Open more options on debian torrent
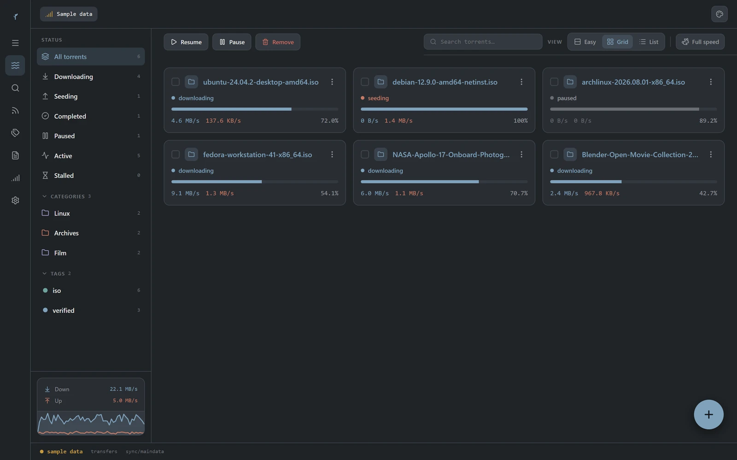 pyautogui.click(x=521, y=82)
